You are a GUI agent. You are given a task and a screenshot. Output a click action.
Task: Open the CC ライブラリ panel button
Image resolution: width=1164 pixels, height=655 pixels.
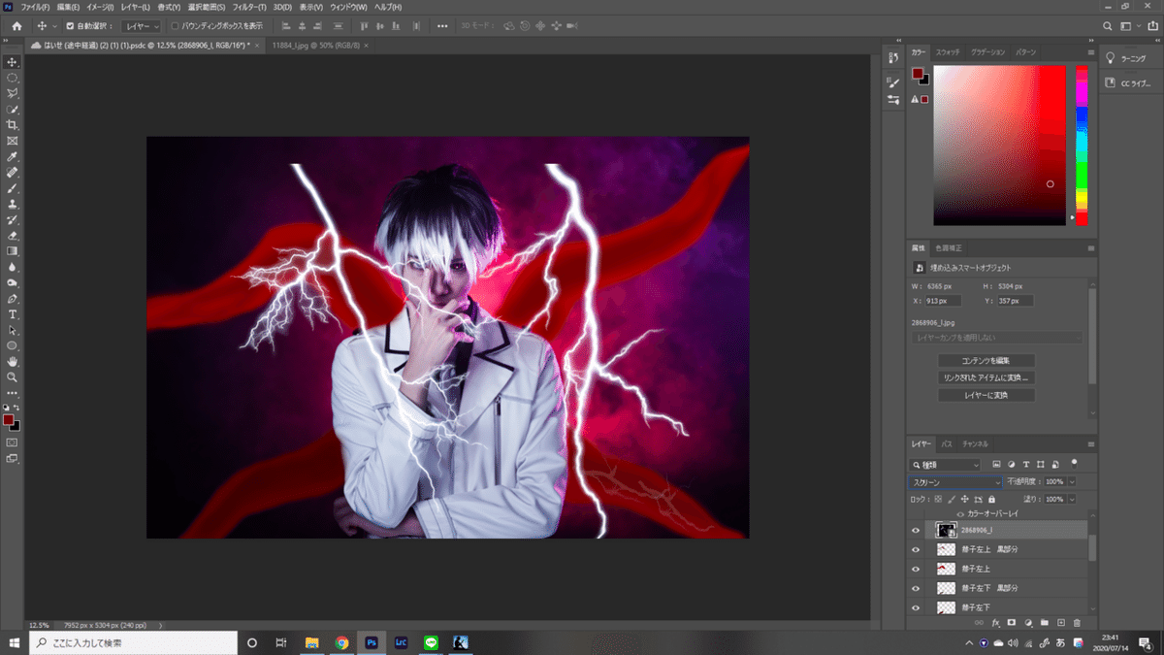click(x=1127, y=82)
